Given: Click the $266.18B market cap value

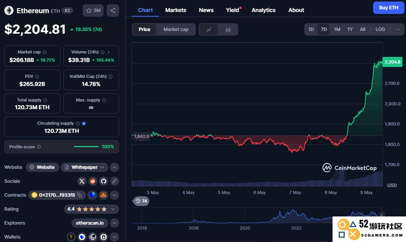Looking at the screenshot, I should pyautogui.click(x=22, y=60).
